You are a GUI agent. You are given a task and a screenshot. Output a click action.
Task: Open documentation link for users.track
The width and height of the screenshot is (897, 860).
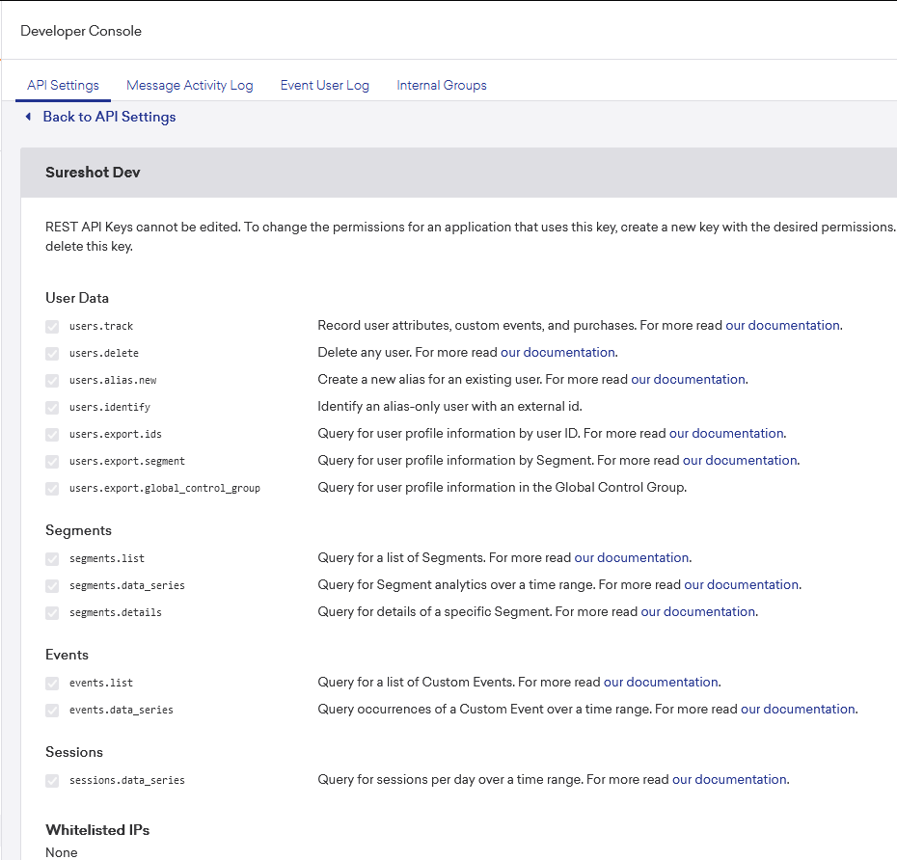tap(782, 326)
